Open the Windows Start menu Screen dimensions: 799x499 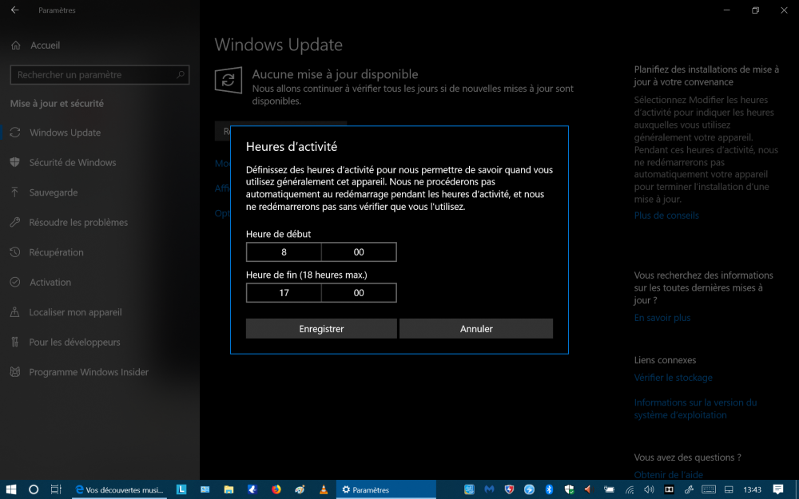click(11, 489)
